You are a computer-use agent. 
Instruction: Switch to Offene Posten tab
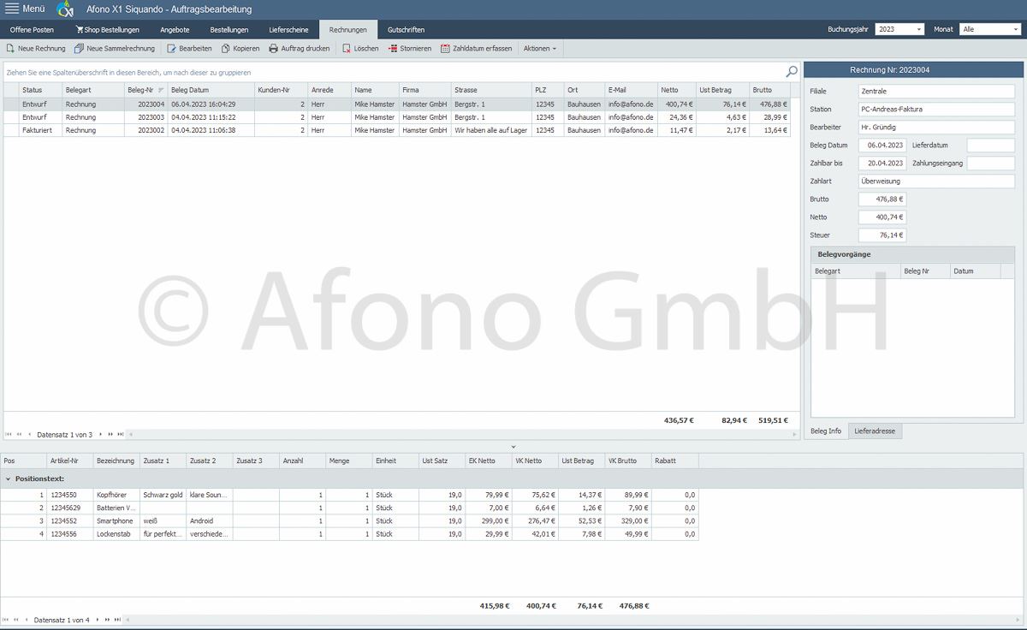tap(32, 29)
